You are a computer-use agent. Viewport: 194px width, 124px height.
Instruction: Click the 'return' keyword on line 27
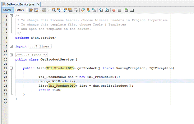(44, 90)
